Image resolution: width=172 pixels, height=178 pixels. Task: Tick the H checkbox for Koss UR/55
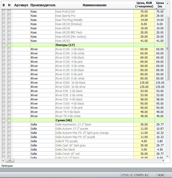(x=9, y=41)
